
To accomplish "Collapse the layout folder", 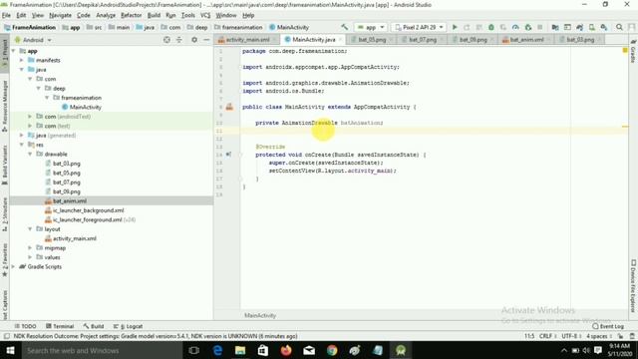I will tap(31, 229).
